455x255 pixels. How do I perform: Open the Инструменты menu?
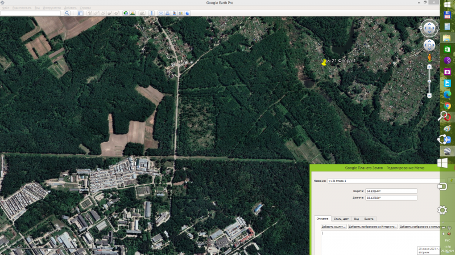pos(51,8)
